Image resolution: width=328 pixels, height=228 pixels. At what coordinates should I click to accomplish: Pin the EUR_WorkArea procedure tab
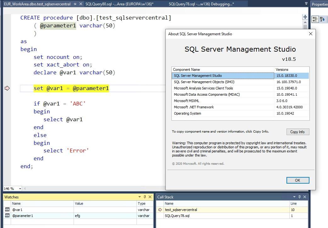(75, 4)
